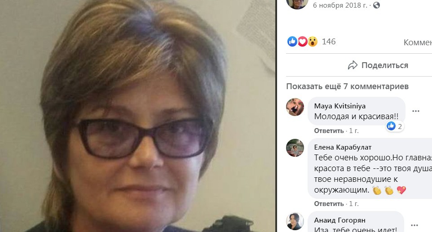This screenshot has height=232, width=432.
Task: Reply to Maya Kvitsiniya's comment with Ответить
Action: (329, 131)
